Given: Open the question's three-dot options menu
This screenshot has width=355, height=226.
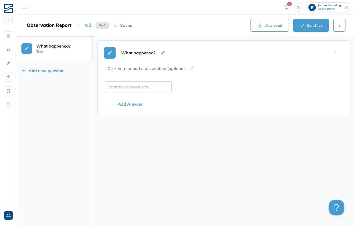Looking at the screenshot, I should click(335, 53).
